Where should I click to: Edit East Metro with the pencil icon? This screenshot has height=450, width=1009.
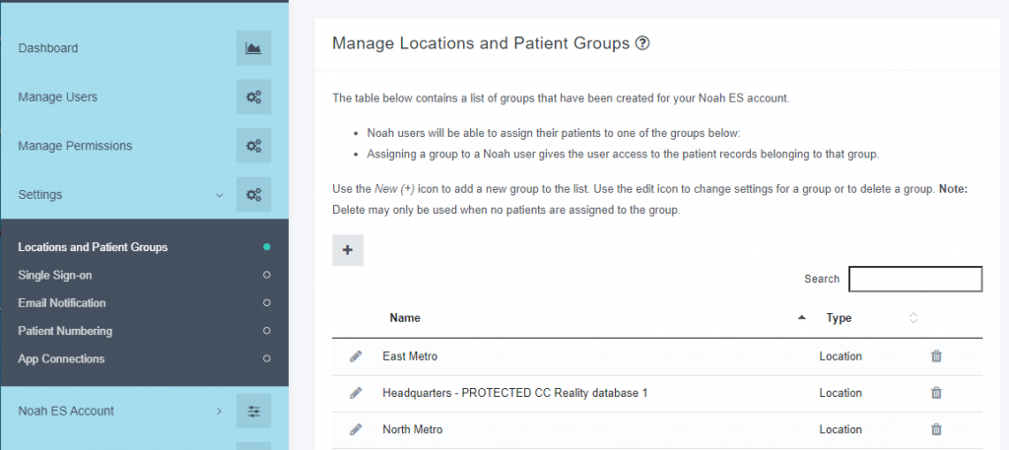pyautogui.click(x=356, y=356)
